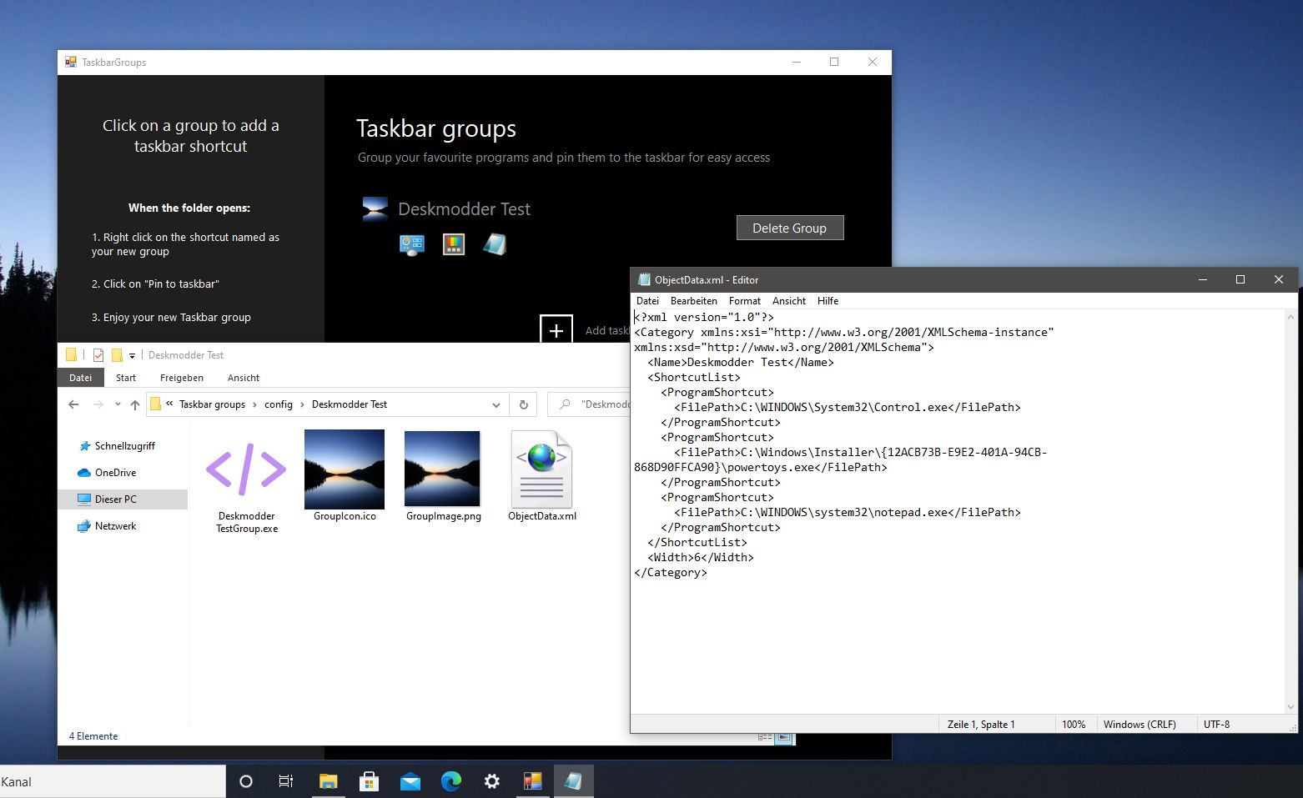Expand chevron after config breadcrumb
The image size is (1303, 798).
pyautogui.click(x=303, y=404)
